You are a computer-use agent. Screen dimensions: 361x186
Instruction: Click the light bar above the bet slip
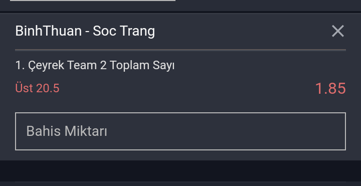(x=93, y=1)
